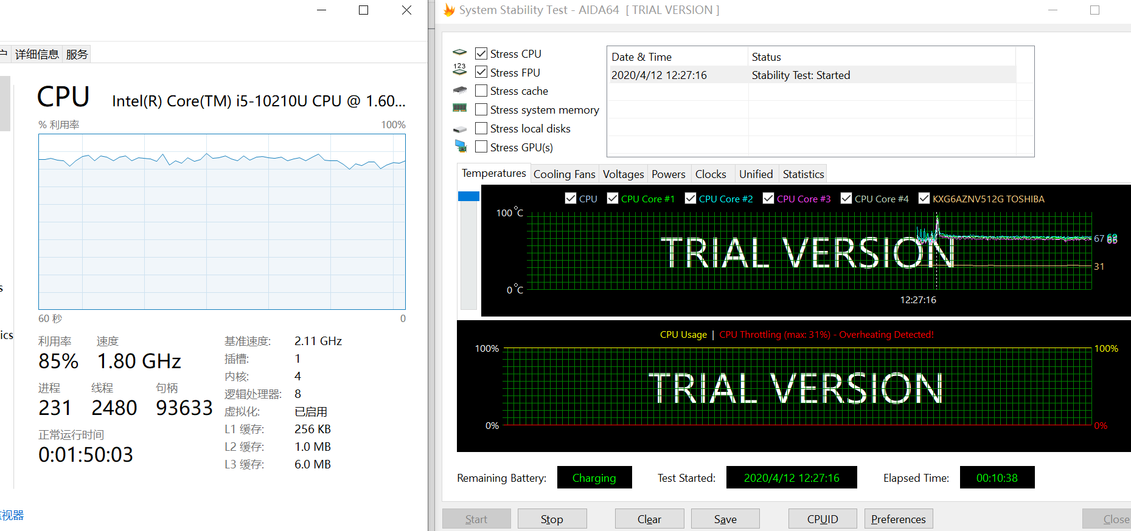The image size is (1131, 531).
Task: Click the CPU utilization graph in Task Manager
Action: 222,222
